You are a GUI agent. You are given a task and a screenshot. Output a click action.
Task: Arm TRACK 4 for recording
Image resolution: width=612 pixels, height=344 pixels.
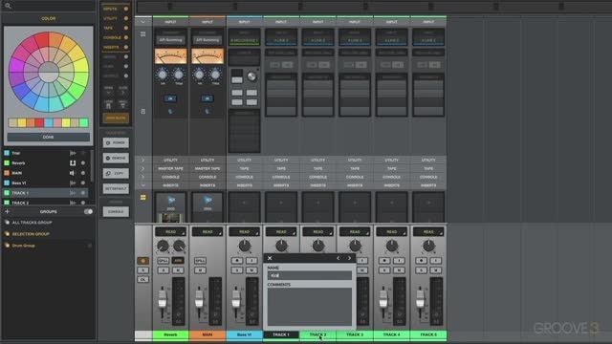point(384,260)
